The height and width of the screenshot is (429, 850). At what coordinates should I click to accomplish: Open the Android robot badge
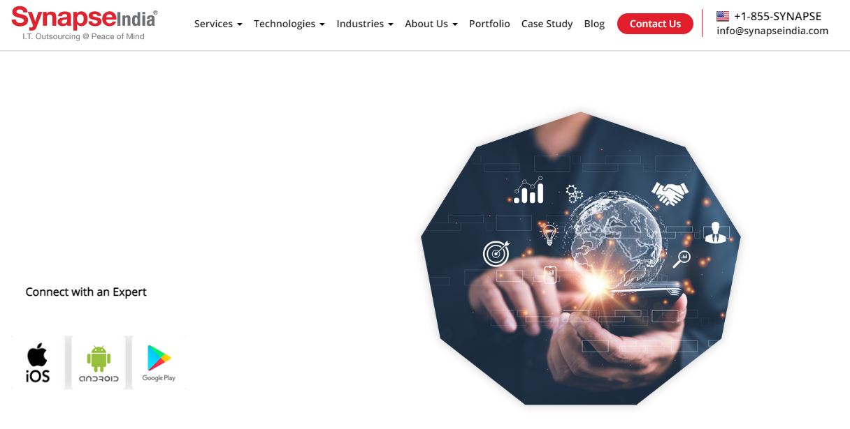point(99,363)
